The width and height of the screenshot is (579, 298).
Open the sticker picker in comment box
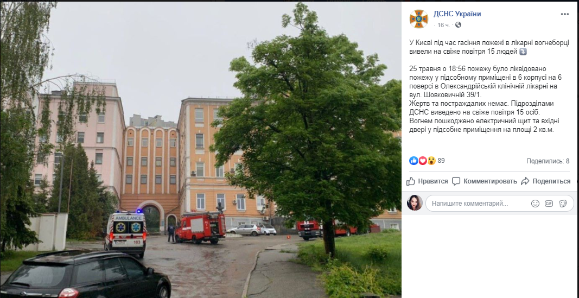tap(563, 203)
